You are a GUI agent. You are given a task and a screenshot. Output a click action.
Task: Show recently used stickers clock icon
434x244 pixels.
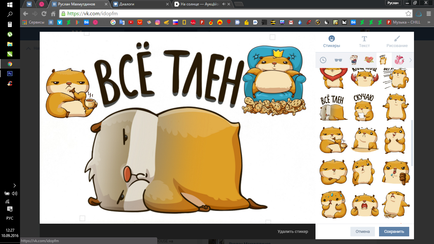pos(323,60)
